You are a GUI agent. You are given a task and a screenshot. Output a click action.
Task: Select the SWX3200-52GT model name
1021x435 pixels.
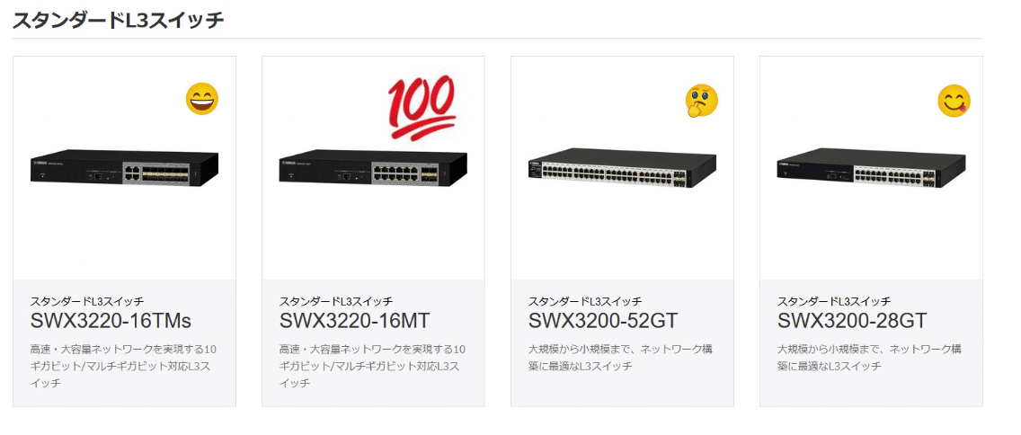click(603, 320)
